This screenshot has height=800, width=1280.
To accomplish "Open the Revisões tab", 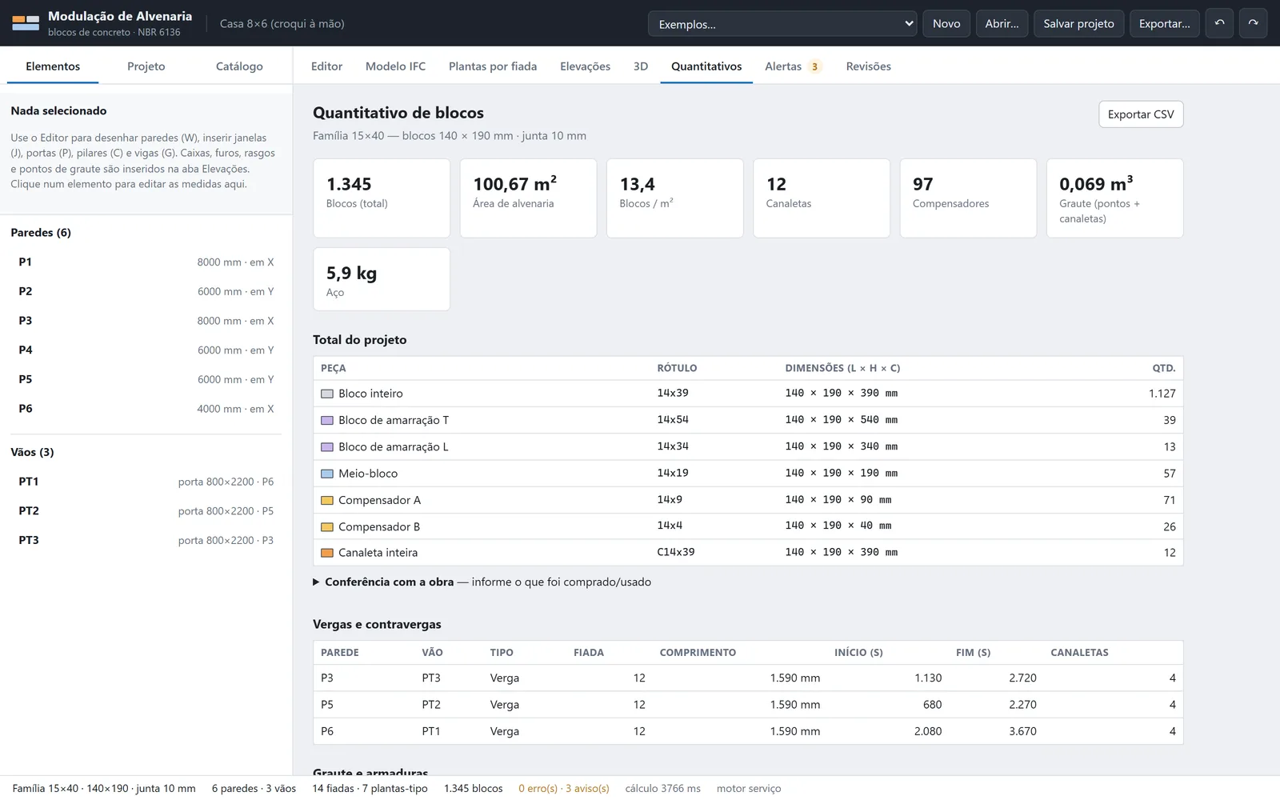I will coord(868,66).
